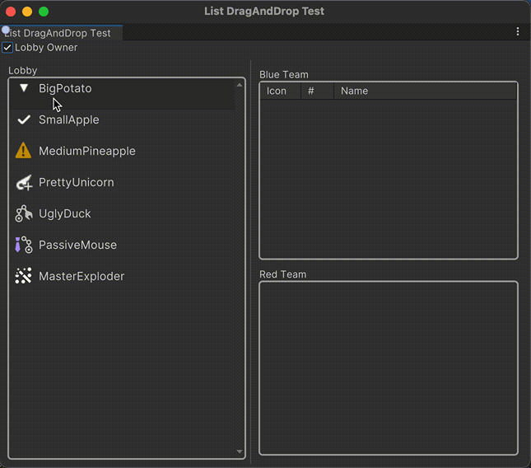
Task: Select the MasterExploder player name
Action: point(82,276)
